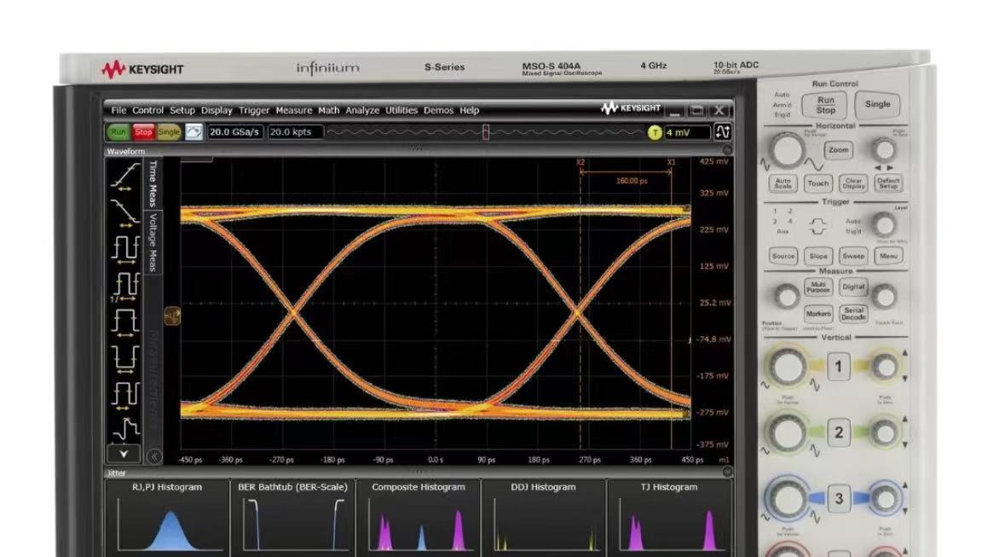Image resolution: width=1005 pixels, height=557 pixels.
Task: Select the rise time measurement icon
Action: pyautogui.click(x=125, y=177)
